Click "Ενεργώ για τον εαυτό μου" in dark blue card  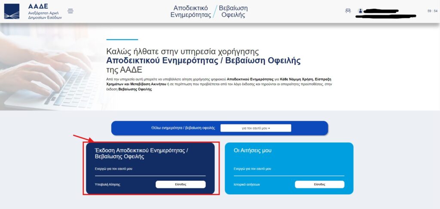pos(113,169)
